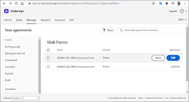Open the browser extensions puzzle icon
189x102 pixels.
click(167, 4)
